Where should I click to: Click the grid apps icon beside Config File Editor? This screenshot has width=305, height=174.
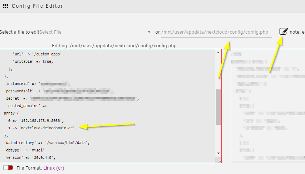(6, 6)
